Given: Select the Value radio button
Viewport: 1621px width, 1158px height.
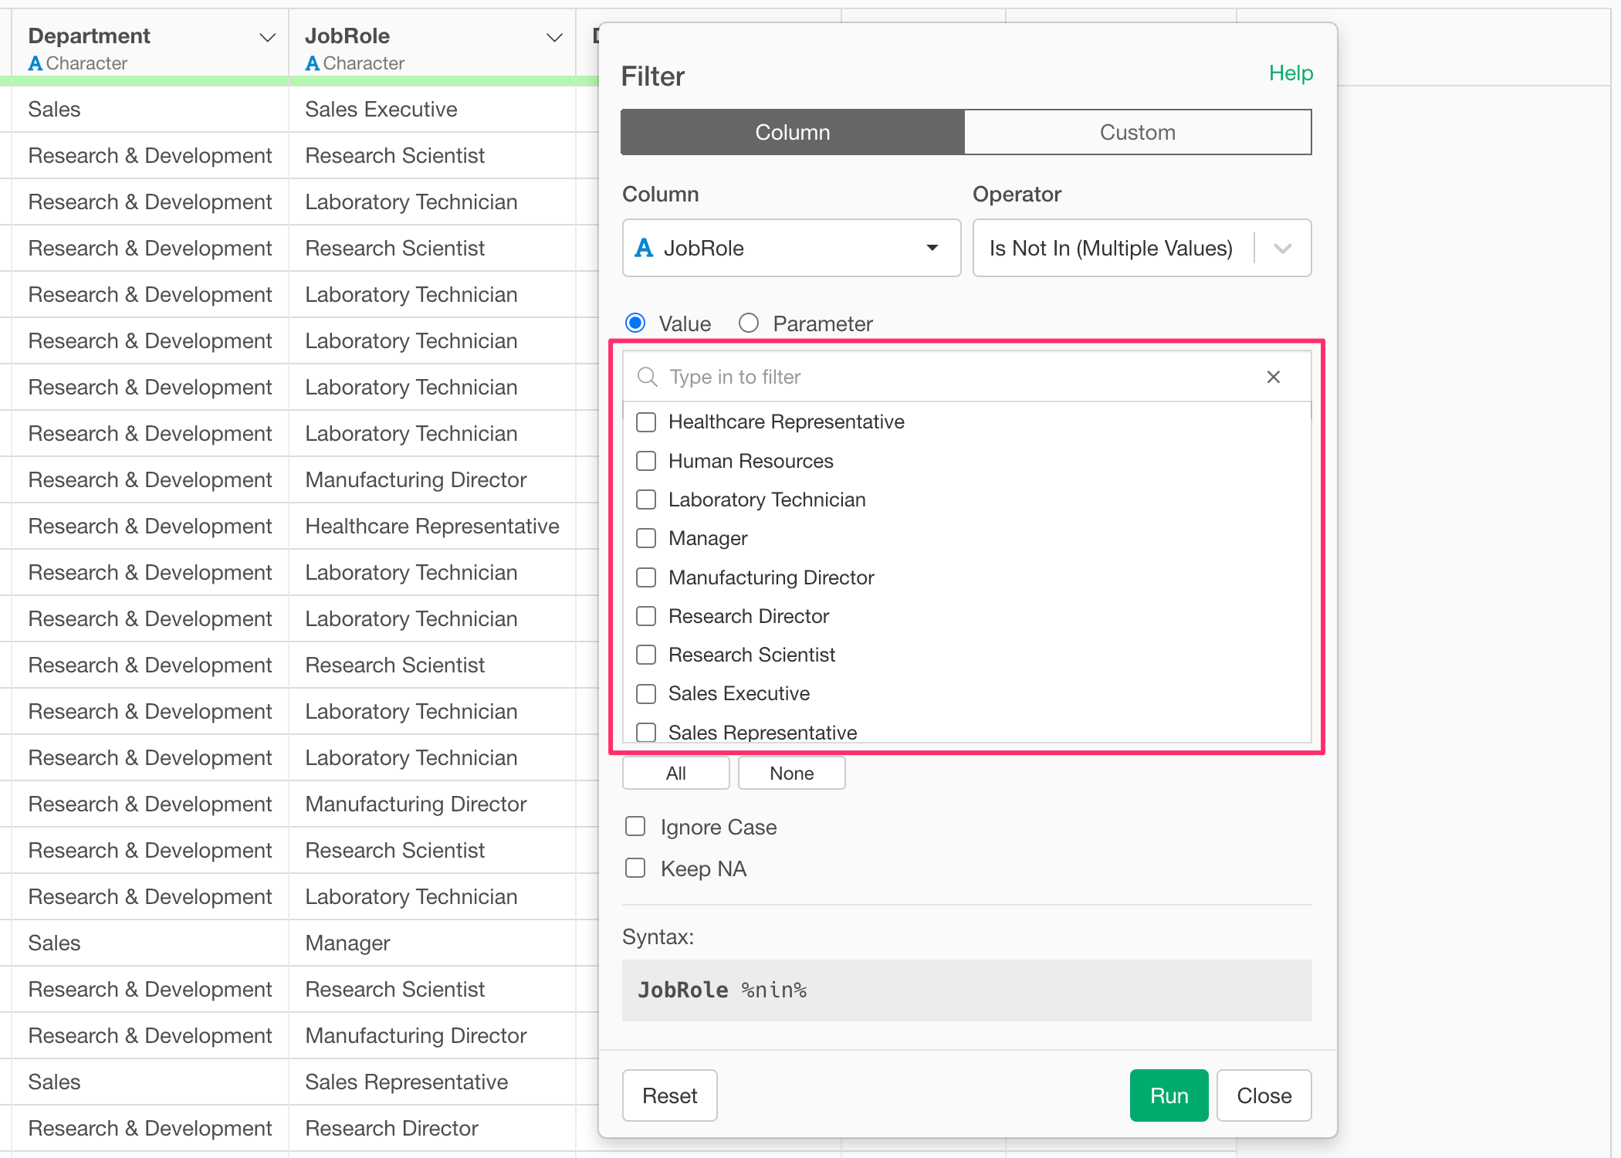Looking at the screenshot, I should coord(635,323).
